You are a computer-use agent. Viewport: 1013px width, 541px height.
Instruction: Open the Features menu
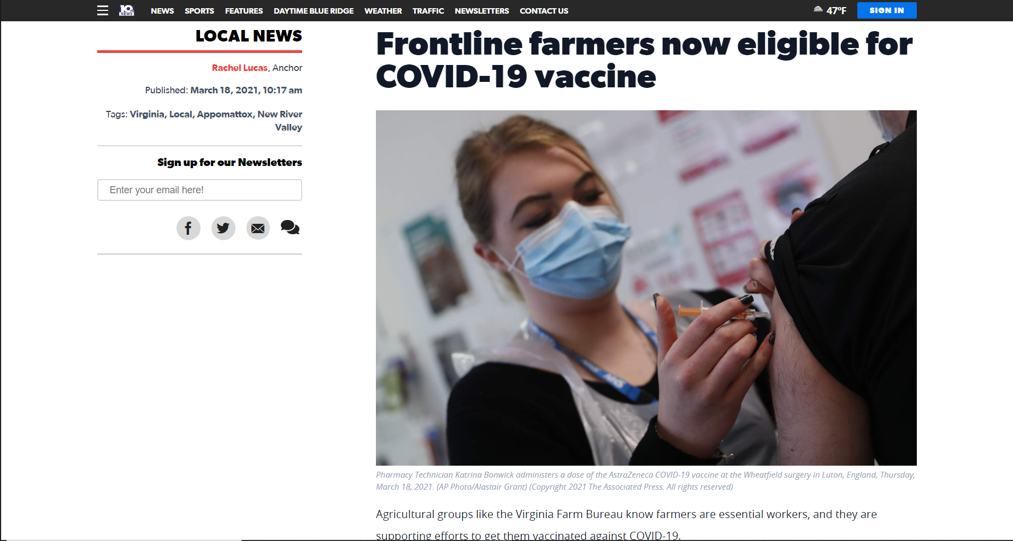click(244, 11)
